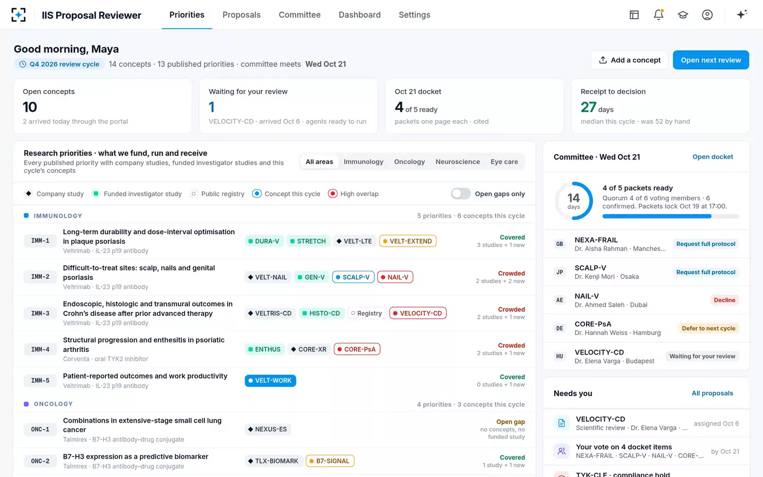Open the VELT-EXTEND concept chip
Image resolution: width=763 pixels, height=477 pixels.
pos(407,241)
